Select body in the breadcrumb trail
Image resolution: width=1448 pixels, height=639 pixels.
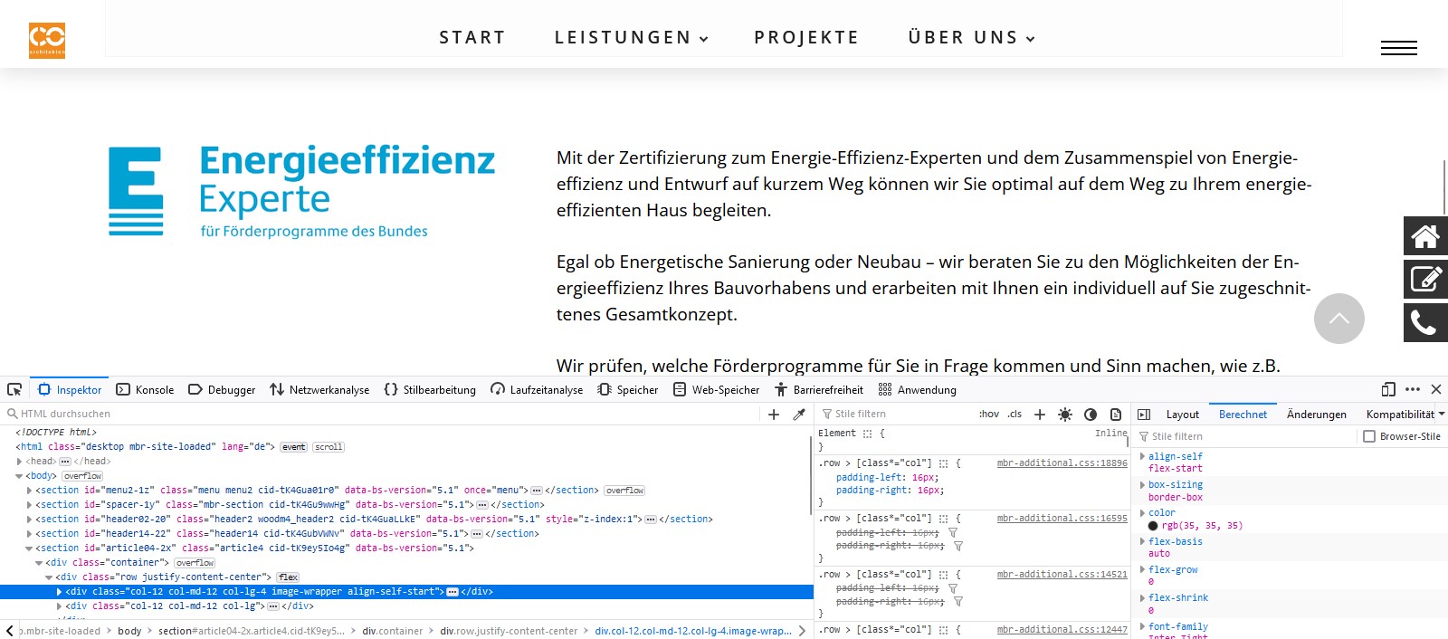point(129,631)
